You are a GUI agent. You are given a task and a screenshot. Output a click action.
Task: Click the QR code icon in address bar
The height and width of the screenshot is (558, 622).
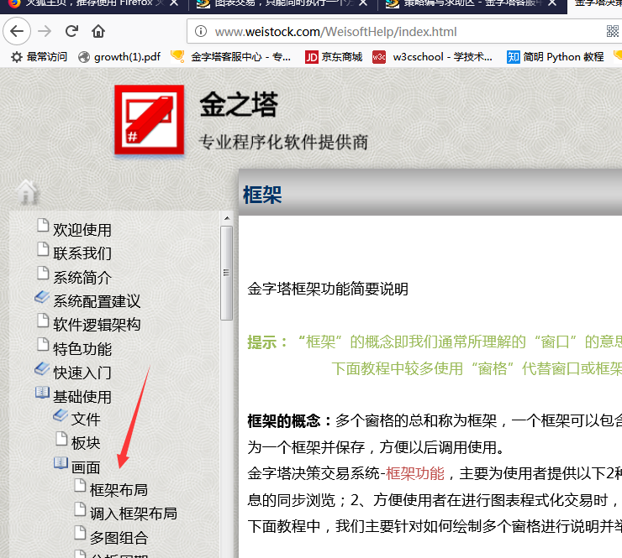(613, 31)
